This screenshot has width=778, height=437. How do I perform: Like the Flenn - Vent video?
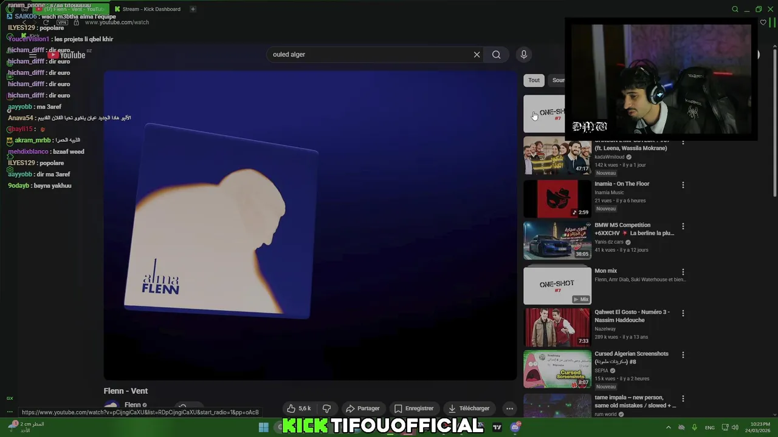[x=299, y=408]
